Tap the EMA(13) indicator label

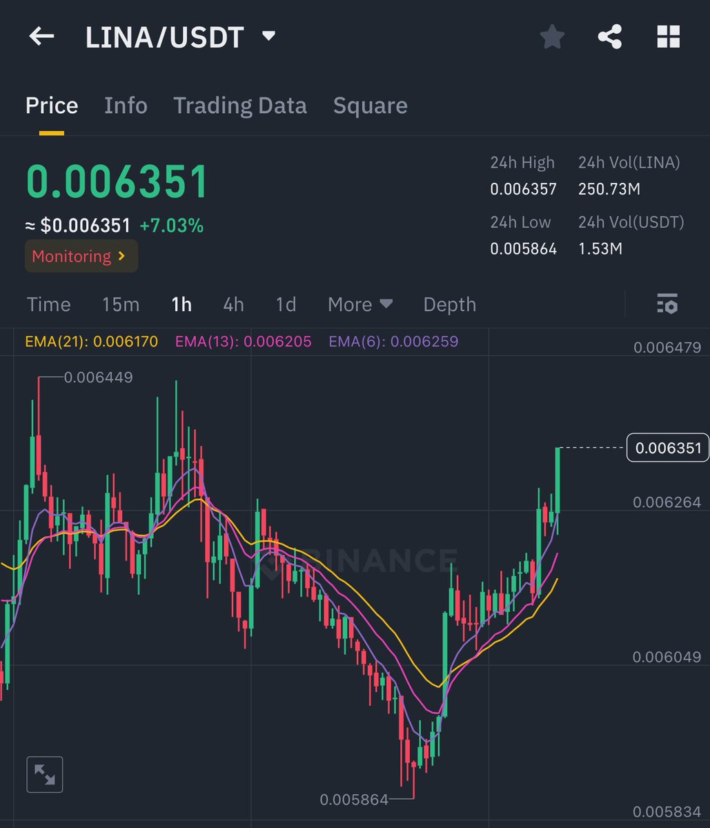[243, 341]
